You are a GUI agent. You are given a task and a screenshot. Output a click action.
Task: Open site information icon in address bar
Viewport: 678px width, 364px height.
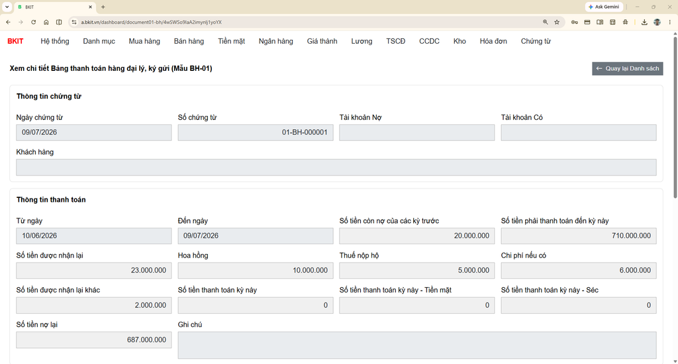[x=74, y=22]
